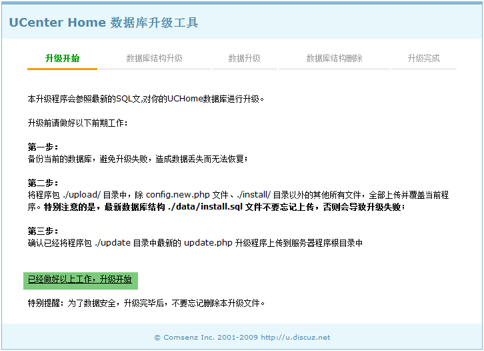Click the 第三步 heading

(x=43, y=231)
